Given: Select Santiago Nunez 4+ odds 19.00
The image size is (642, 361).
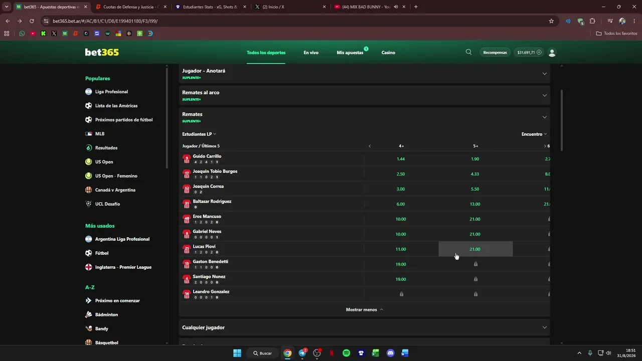Looking at the screenshot, I should tap(401, 279).
